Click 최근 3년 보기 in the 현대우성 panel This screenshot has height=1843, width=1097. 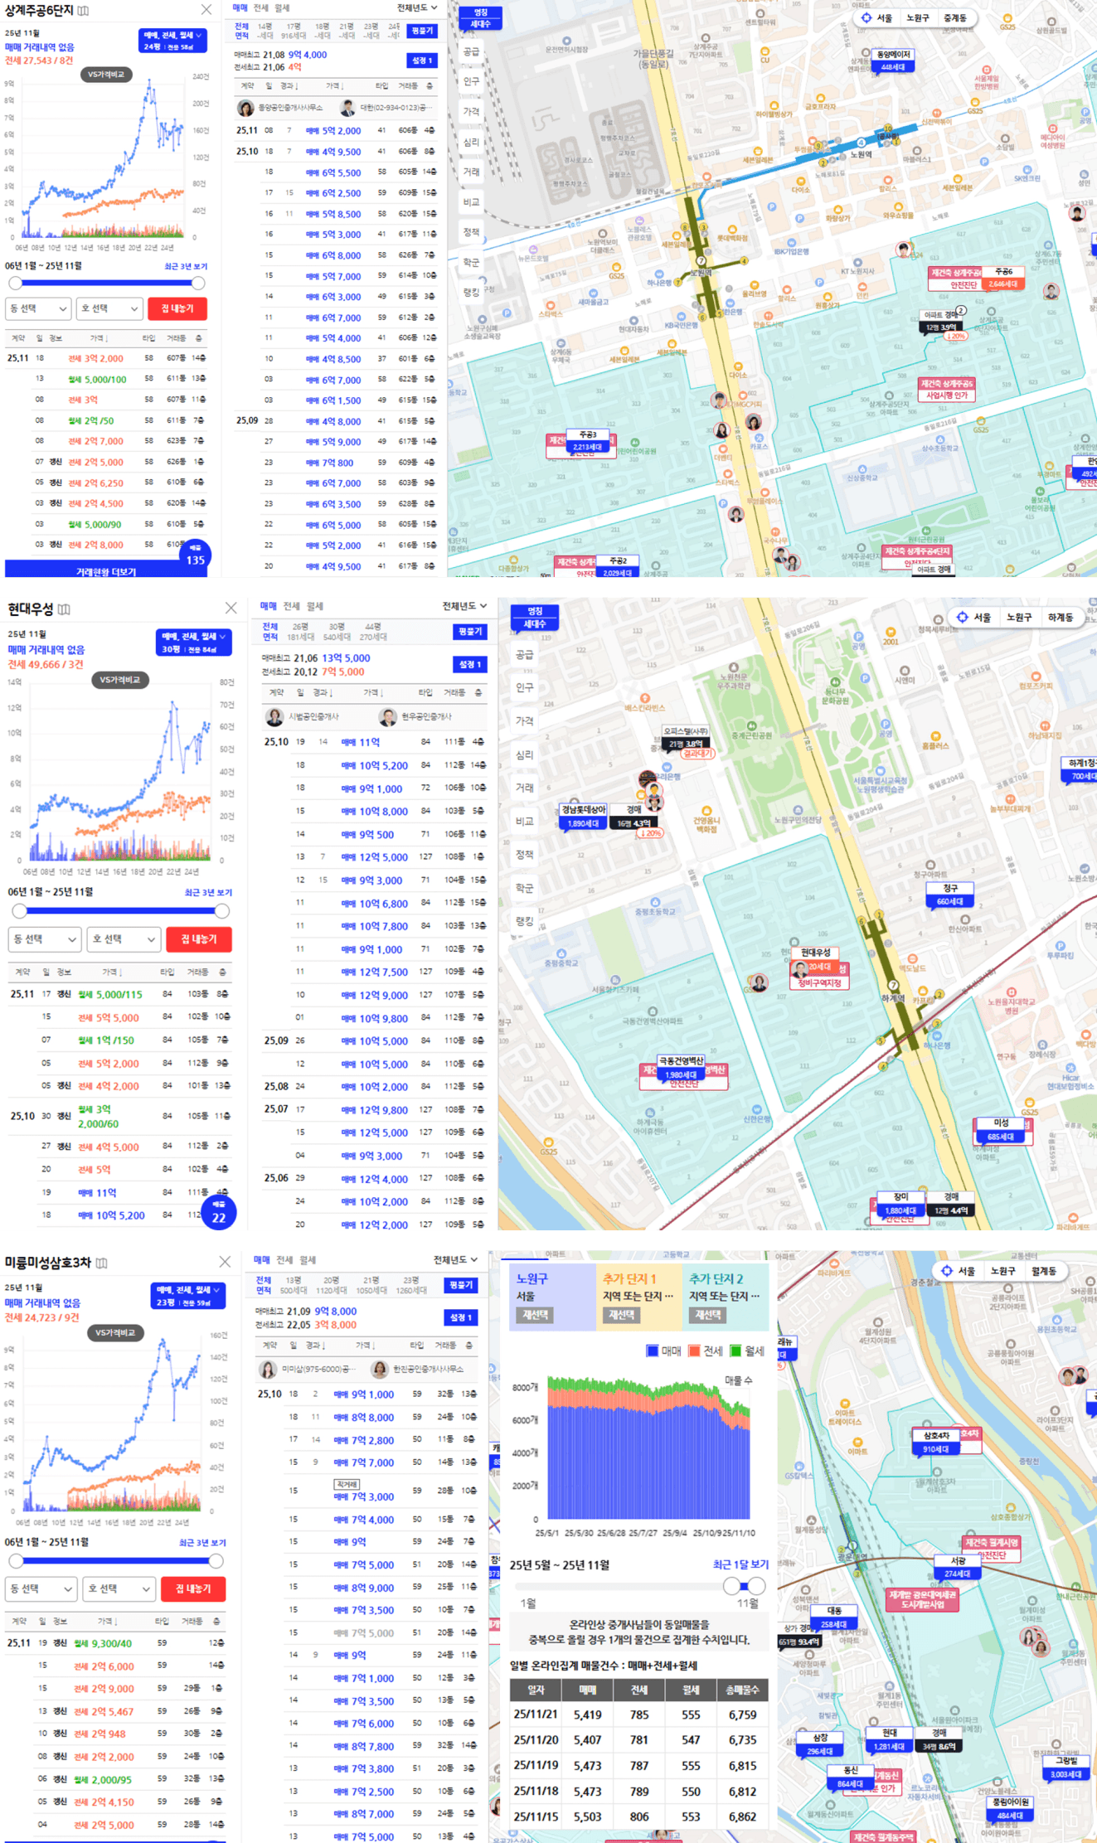tap(208, 893)
